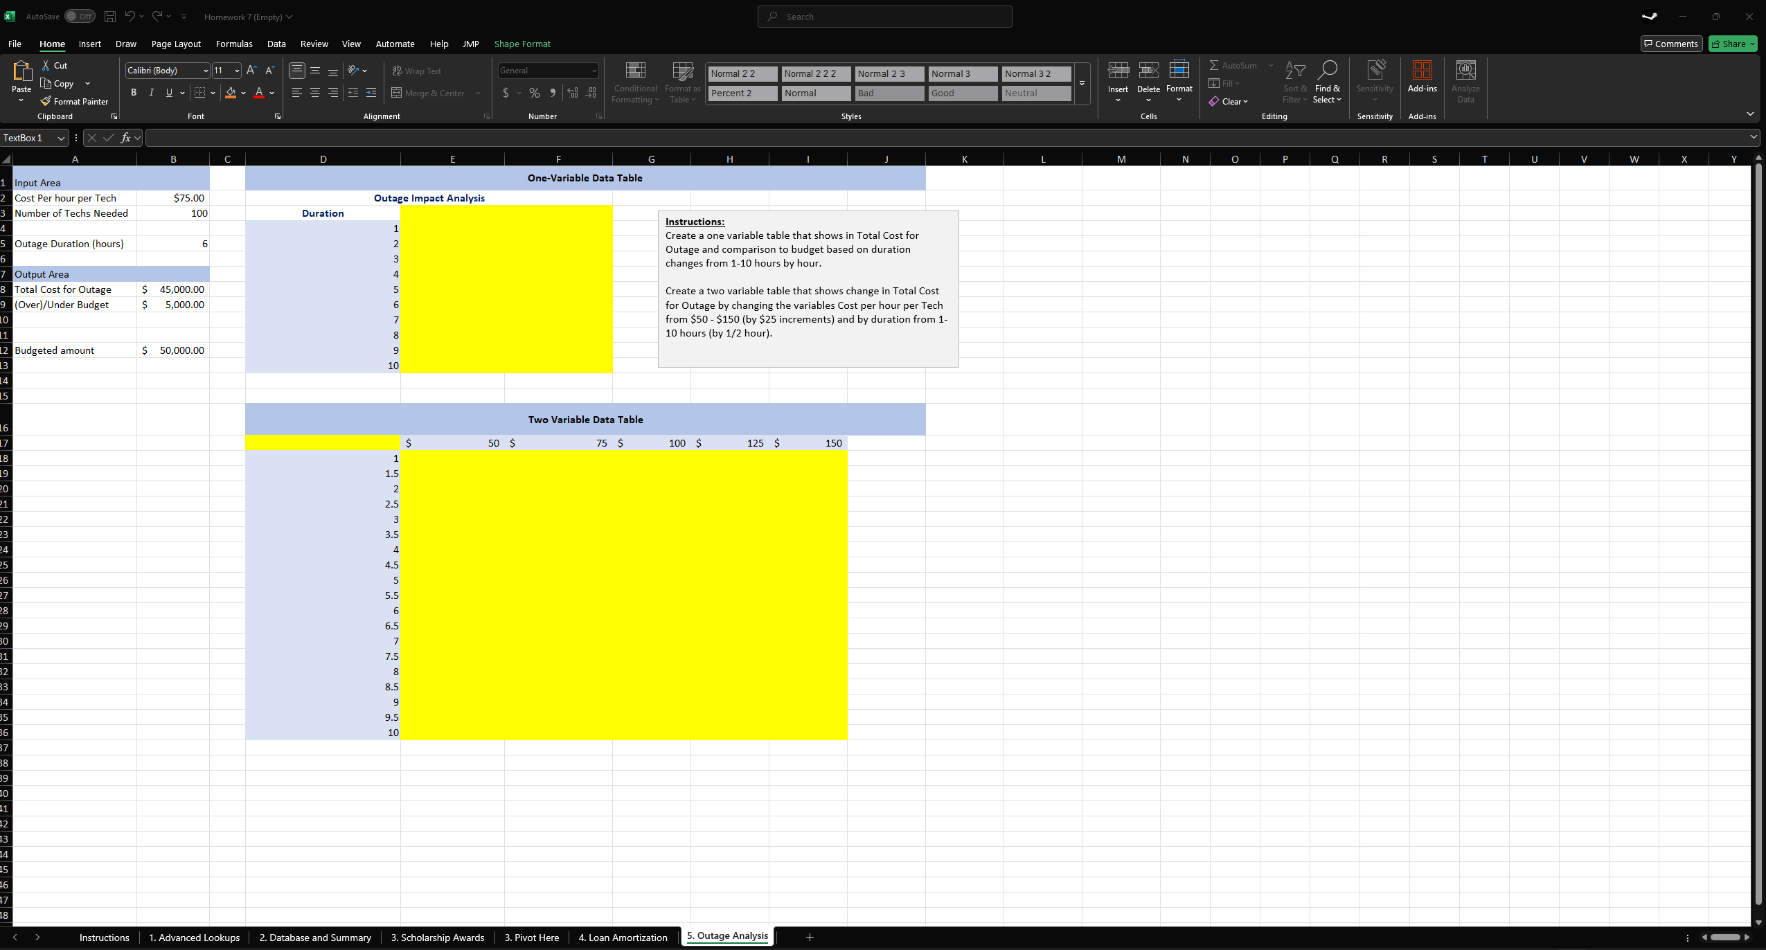Open Conditional Formatting options
The height and width of the screenshot is (950, 1766).
pyautogui.click(x=634, y=83)
